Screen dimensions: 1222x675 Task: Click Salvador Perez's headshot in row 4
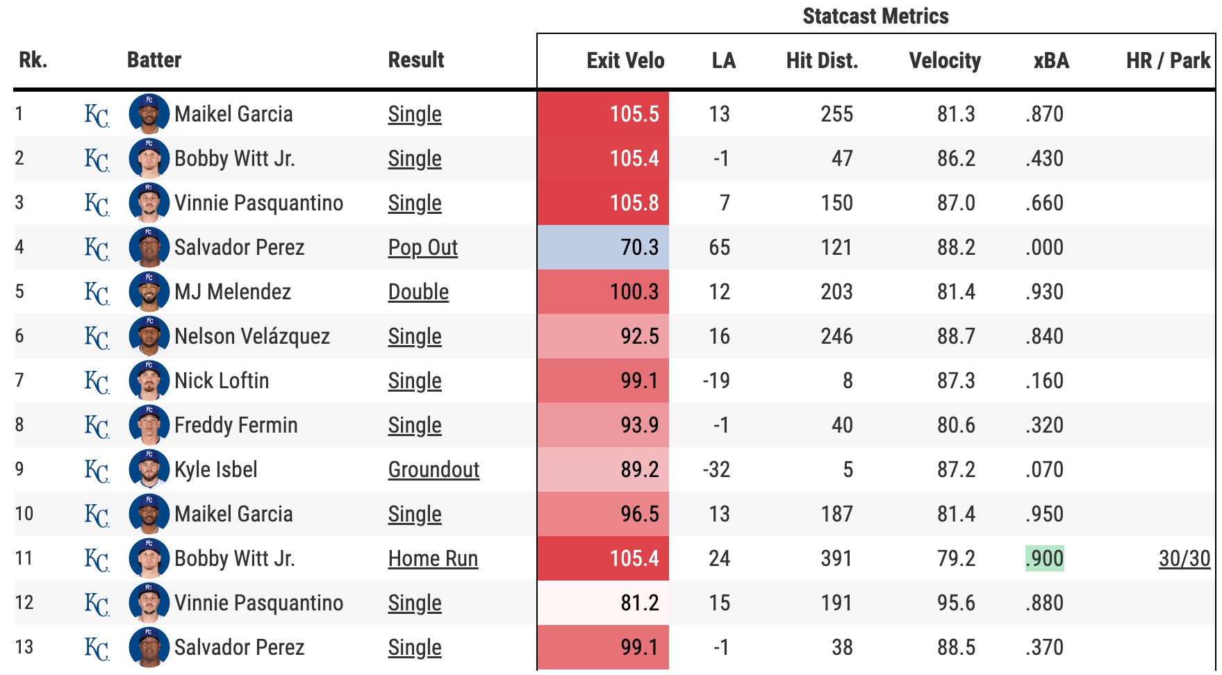click(149, 247)
